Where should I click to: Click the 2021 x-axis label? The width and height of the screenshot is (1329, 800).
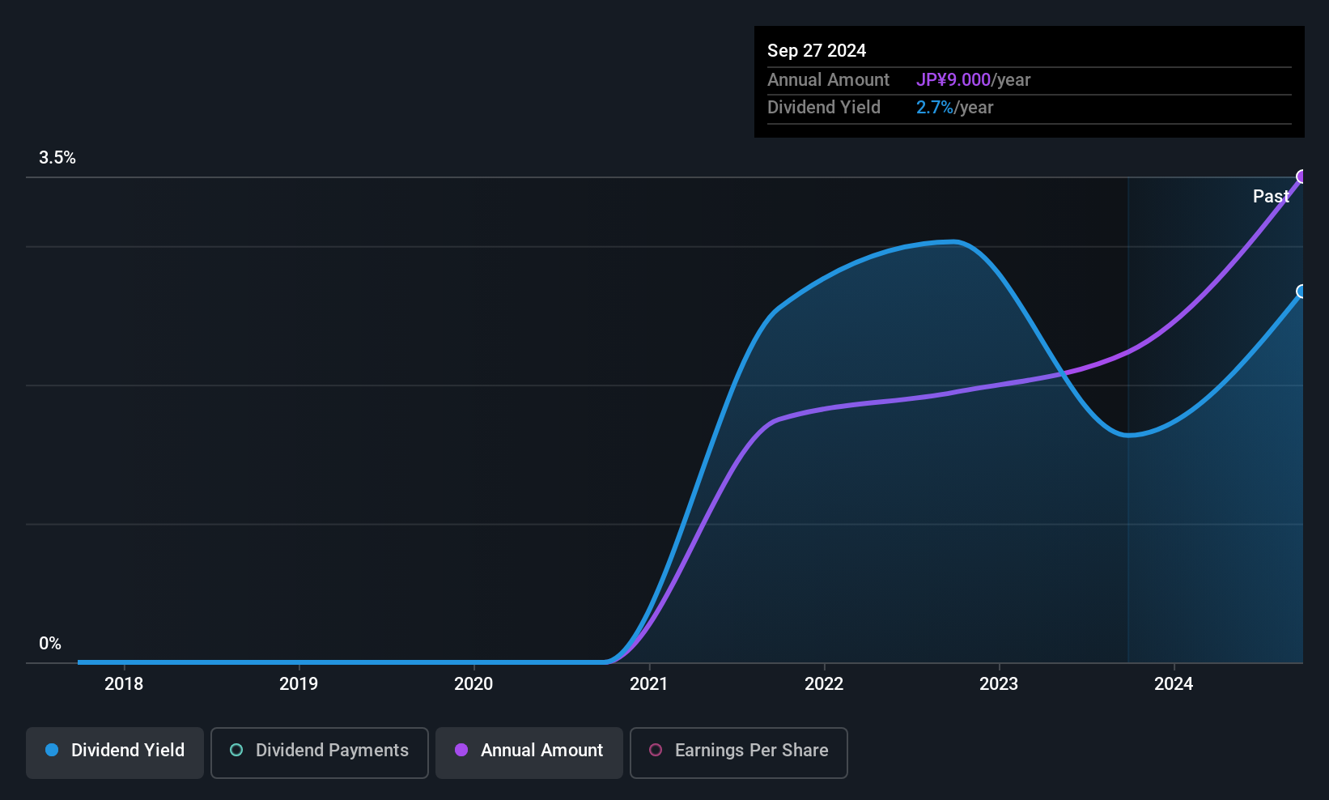[649, 684]
